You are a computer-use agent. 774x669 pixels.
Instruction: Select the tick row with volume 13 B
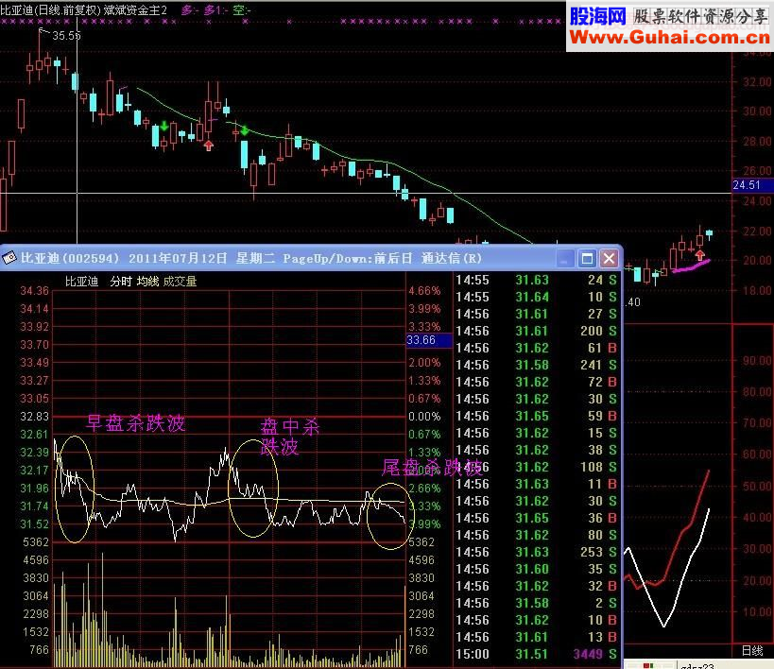pos(536,638)
